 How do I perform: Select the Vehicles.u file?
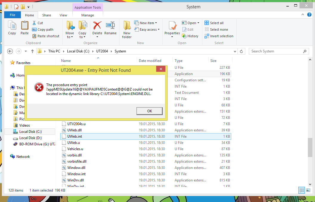pos(146,149)
